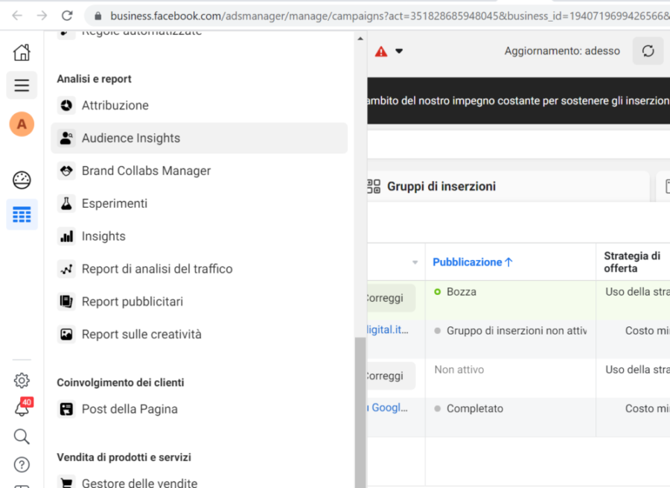Reload the browser page

click(x=67, y=16)
